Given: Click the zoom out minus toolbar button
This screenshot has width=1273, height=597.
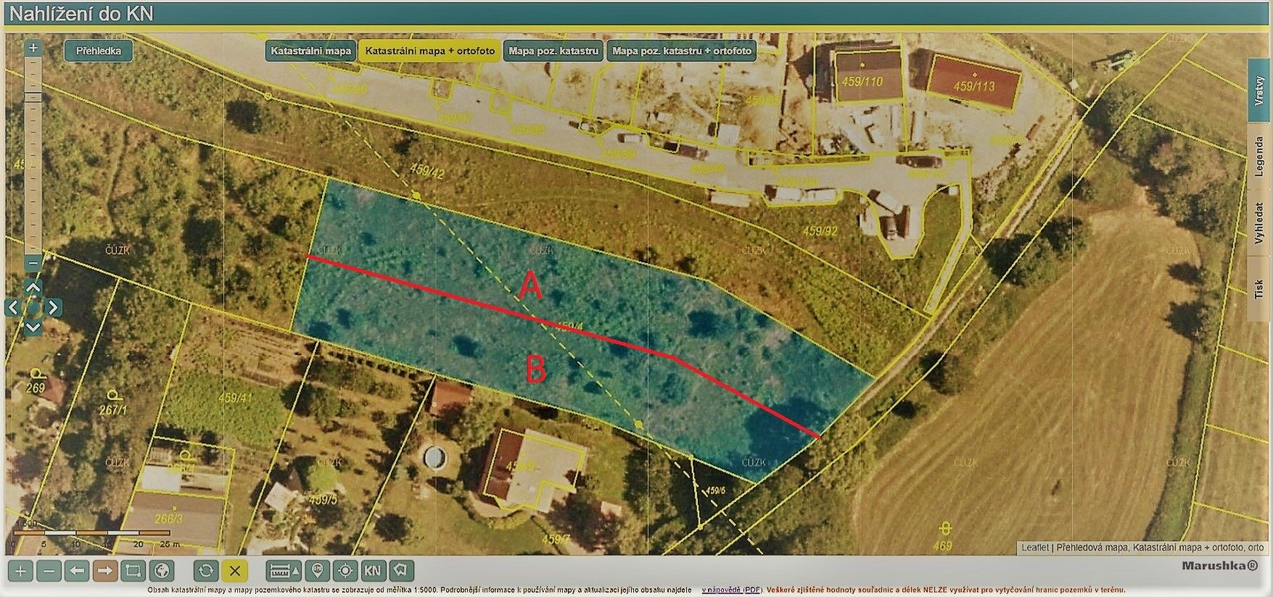Looking at the screenshot, I should tap(49, 571).
